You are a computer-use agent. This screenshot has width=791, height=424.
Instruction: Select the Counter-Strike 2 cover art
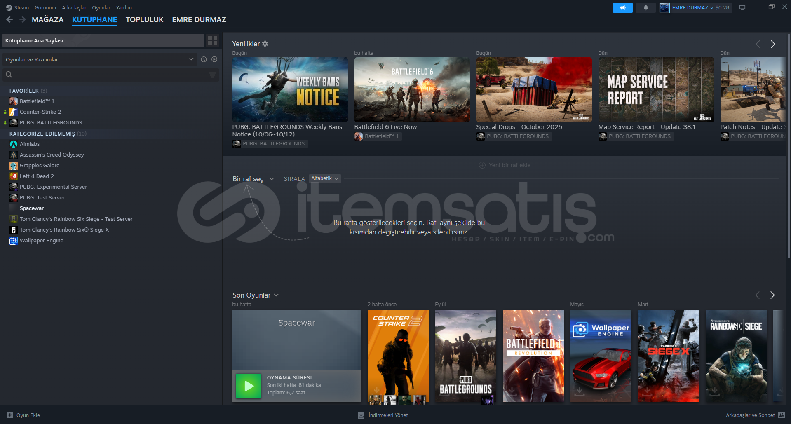point(398,356)
